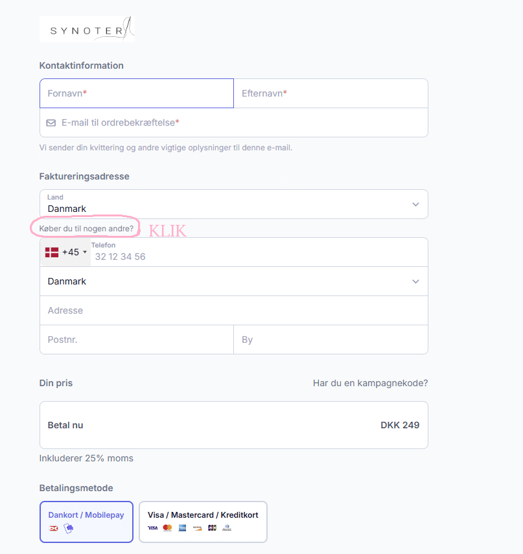523x554 pixels.
Task: Click the Telefon number field
Action: (259, 257)
